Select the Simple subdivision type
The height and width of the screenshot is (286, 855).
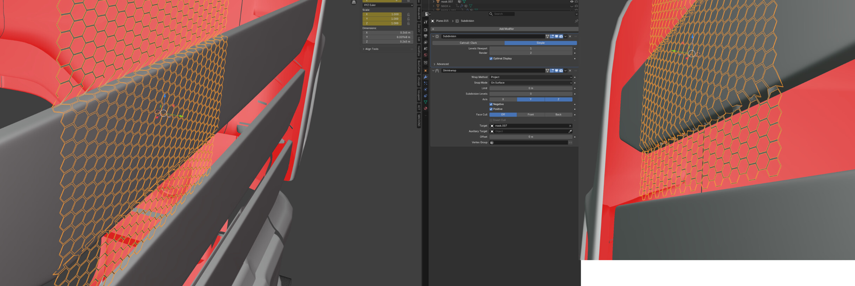point(541,43)
